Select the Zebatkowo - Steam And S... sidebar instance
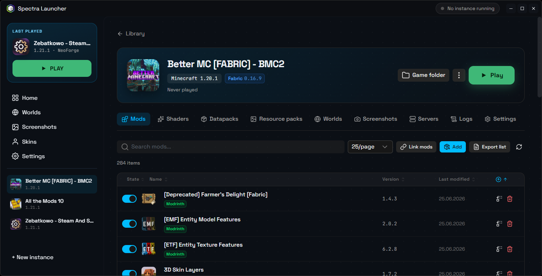Screen dimensions: 542x276 (x=52, y=224)
